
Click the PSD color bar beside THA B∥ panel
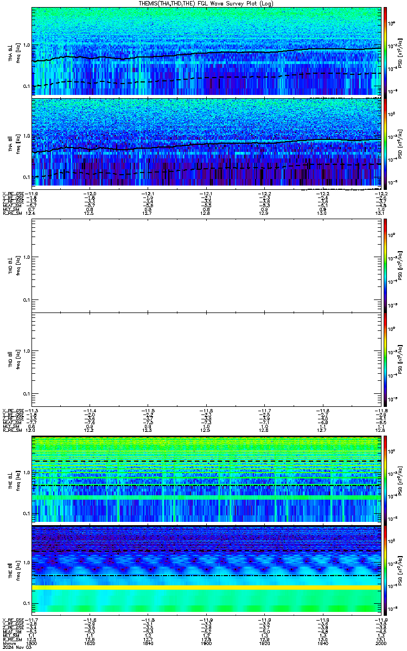(x=385, y=143)
